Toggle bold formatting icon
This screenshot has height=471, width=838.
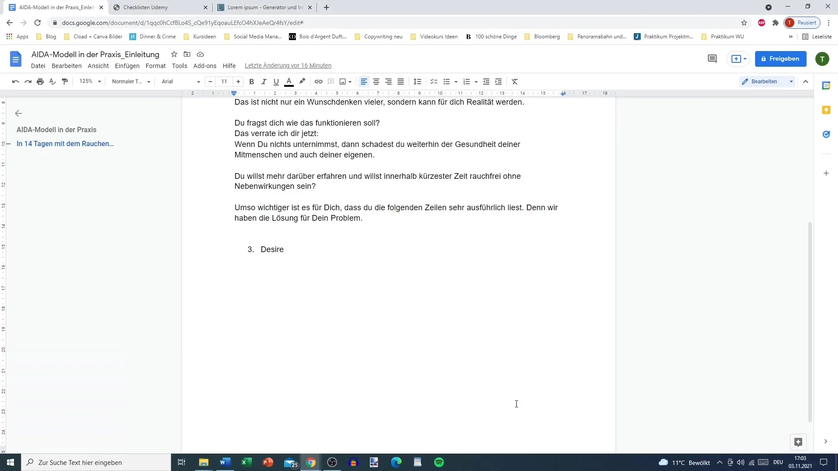[x=251, y=81]
